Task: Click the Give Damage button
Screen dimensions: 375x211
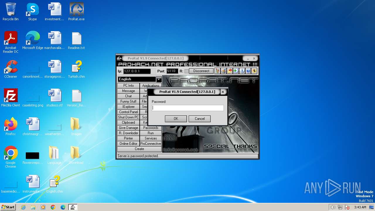Action: (x=128, y=128)
